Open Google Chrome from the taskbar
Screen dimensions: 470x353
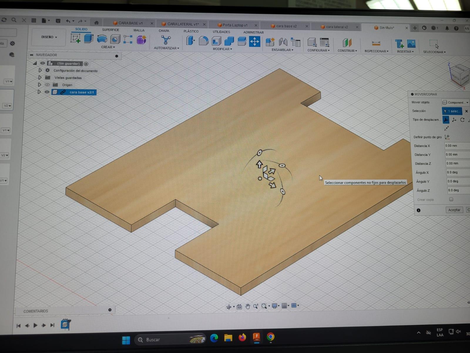[x=271, y=337]
